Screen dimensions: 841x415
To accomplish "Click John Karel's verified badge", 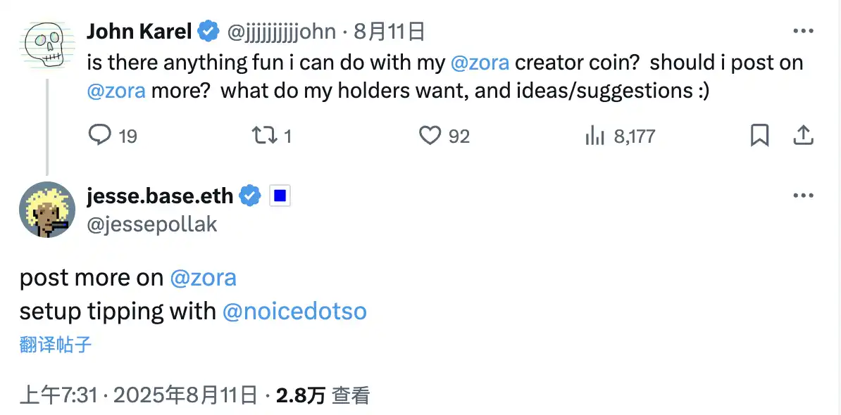I will [208, 31].
